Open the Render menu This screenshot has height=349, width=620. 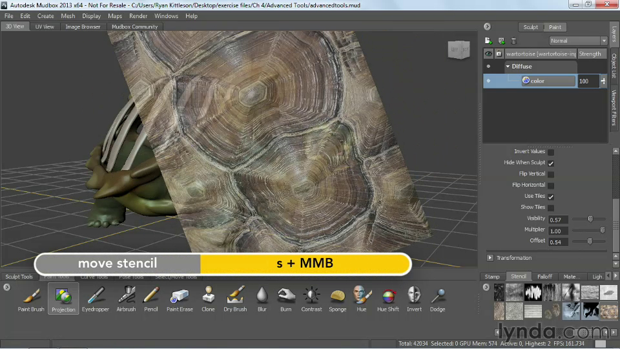click(138, 16)
